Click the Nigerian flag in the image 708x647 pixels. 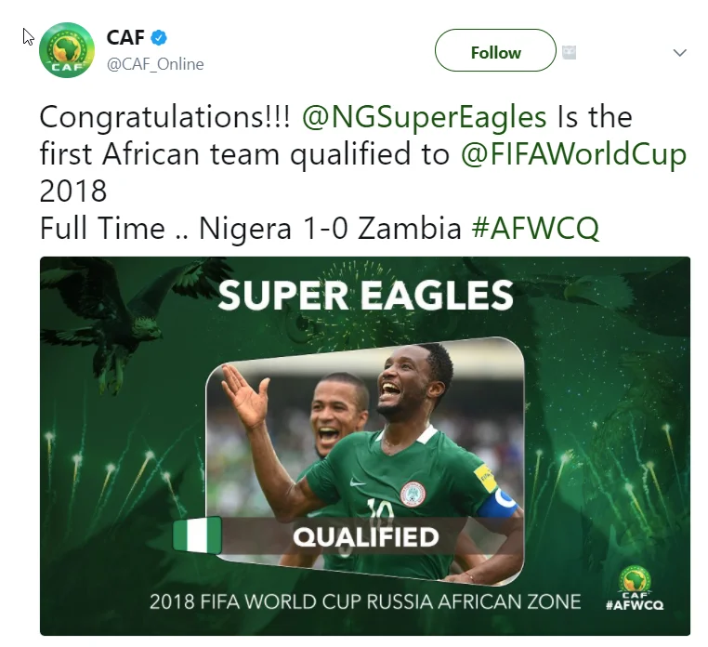tap(198, 535)
